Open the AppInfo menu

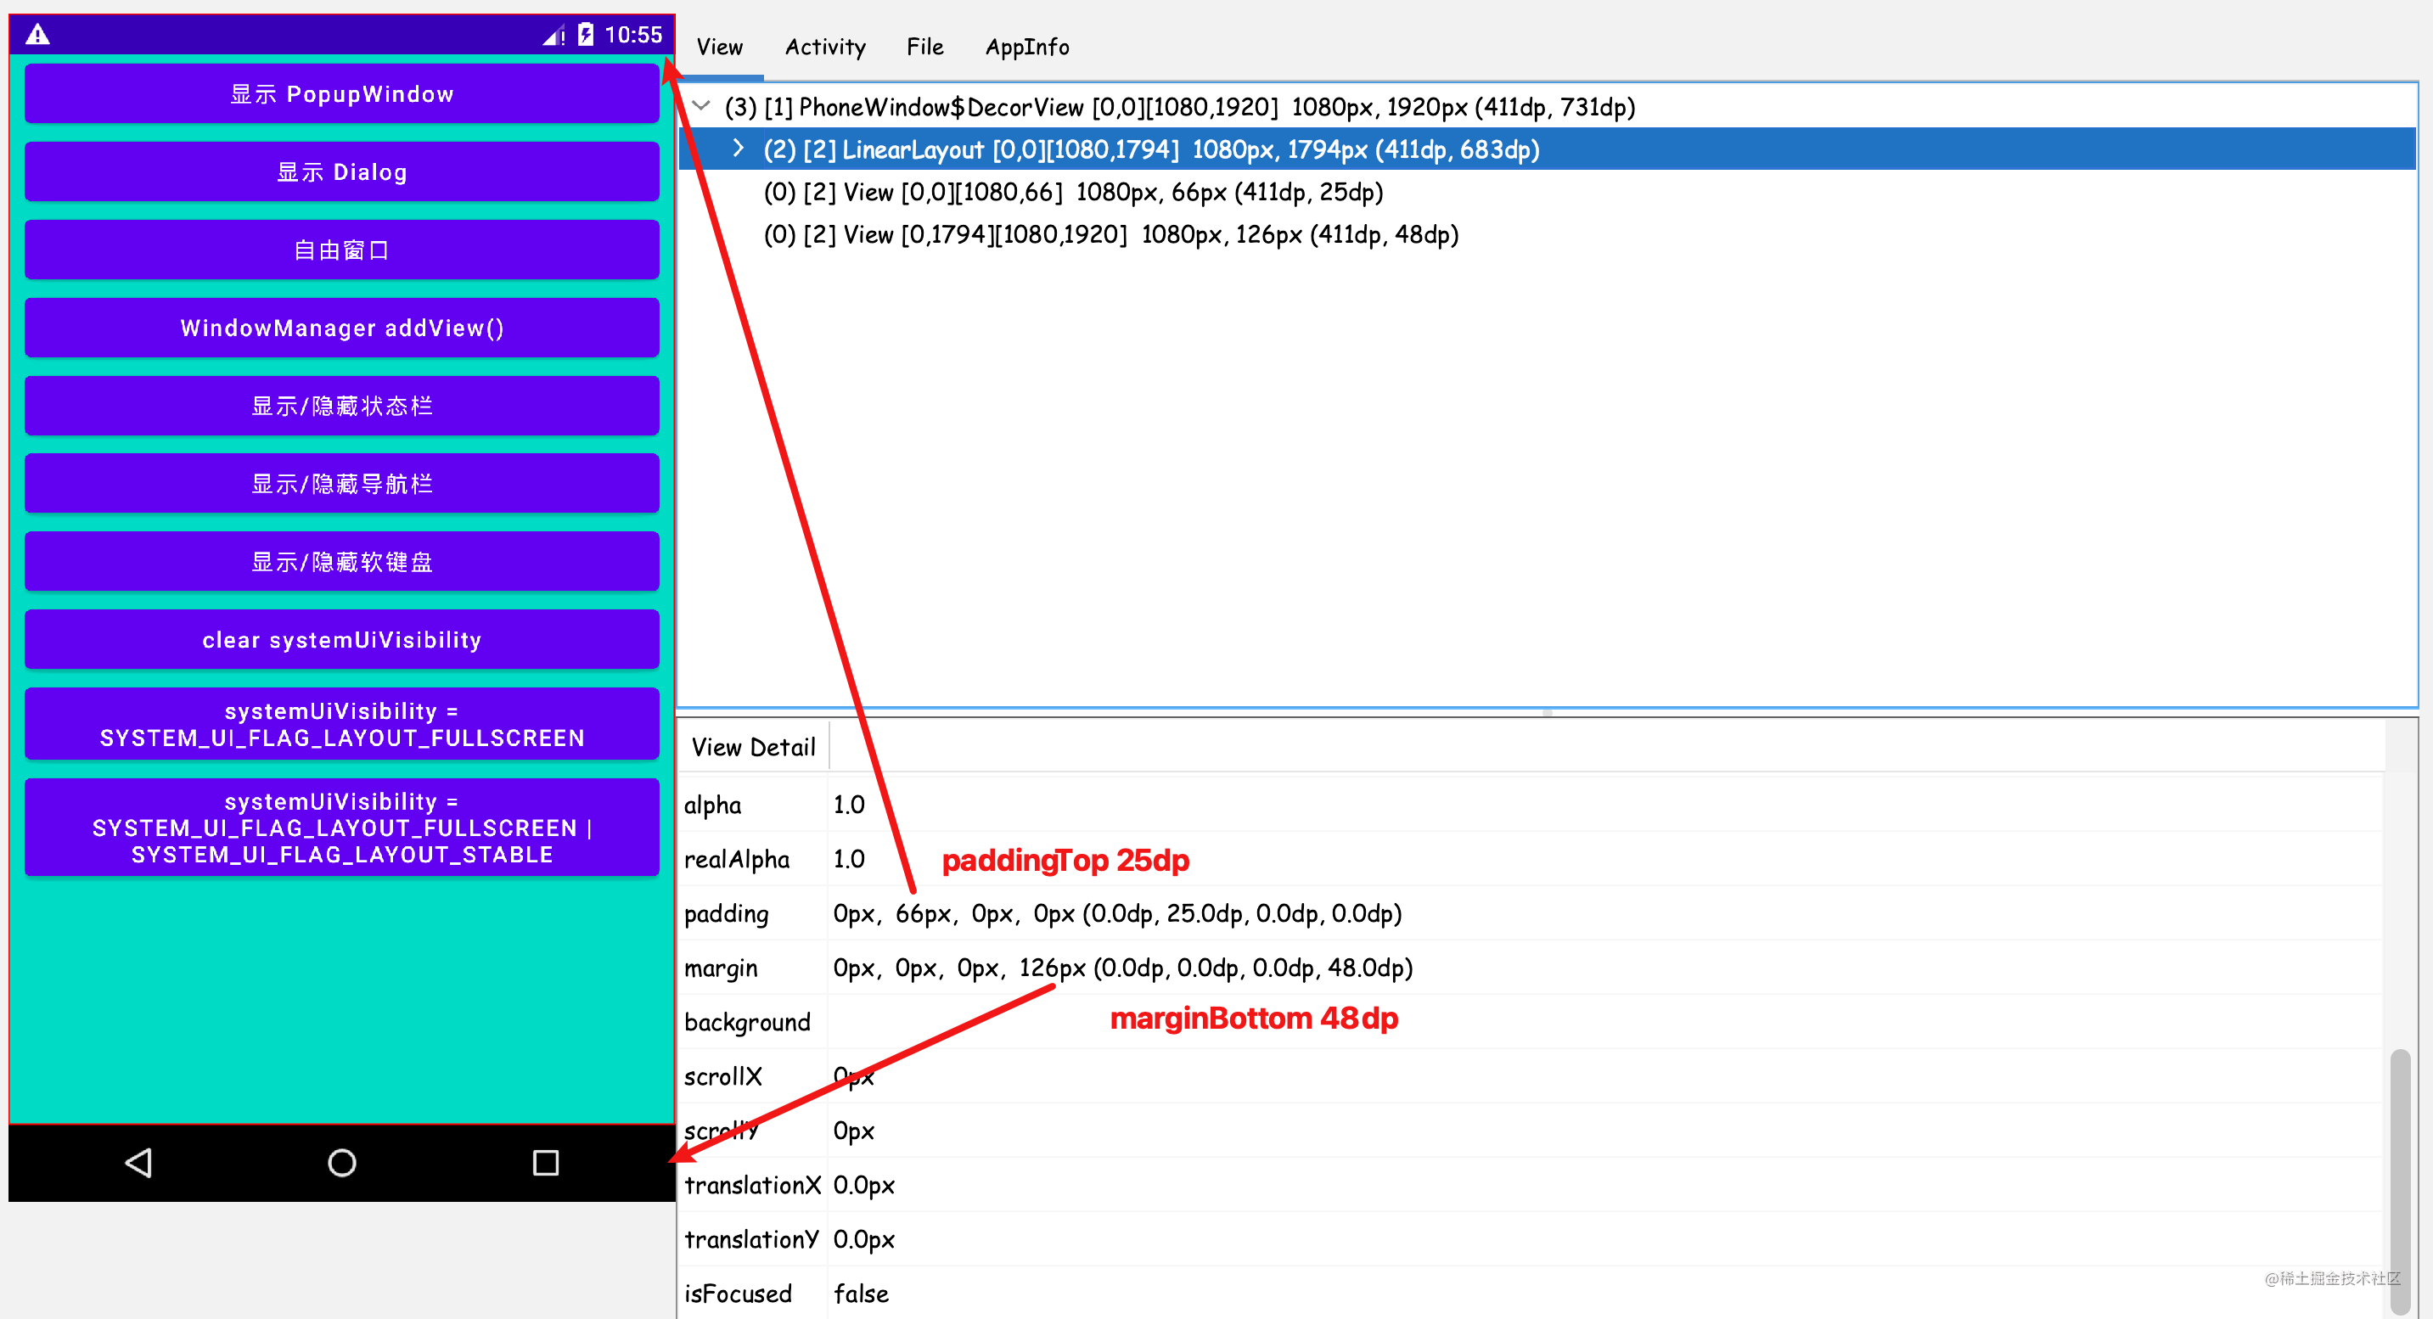[1026, 47]
